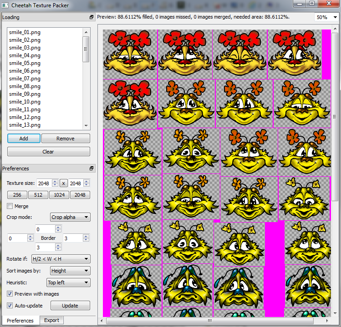
Task: Click the first red-flower face sprite
Action: (x=130, y=54)
